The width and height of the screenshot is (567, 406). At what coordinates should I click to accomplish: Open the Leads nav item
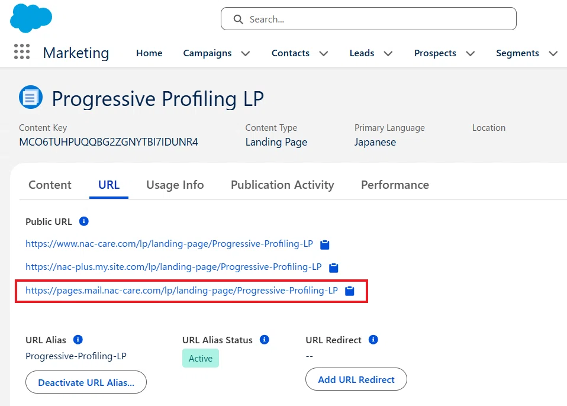click(x=362, y=53)
